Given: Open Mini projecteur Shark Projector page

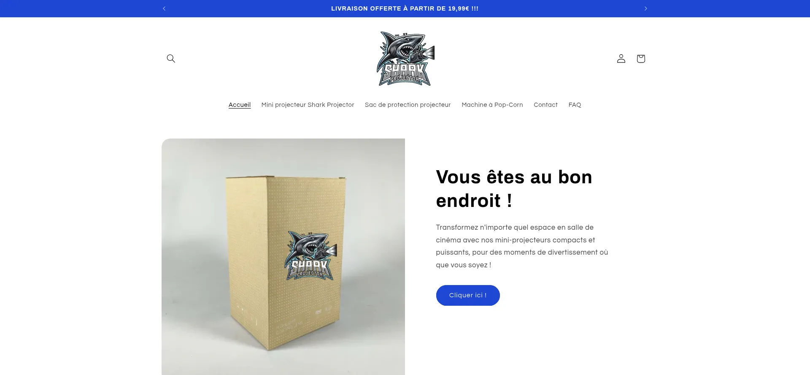Looking at the screenshot, I should 308,105.
